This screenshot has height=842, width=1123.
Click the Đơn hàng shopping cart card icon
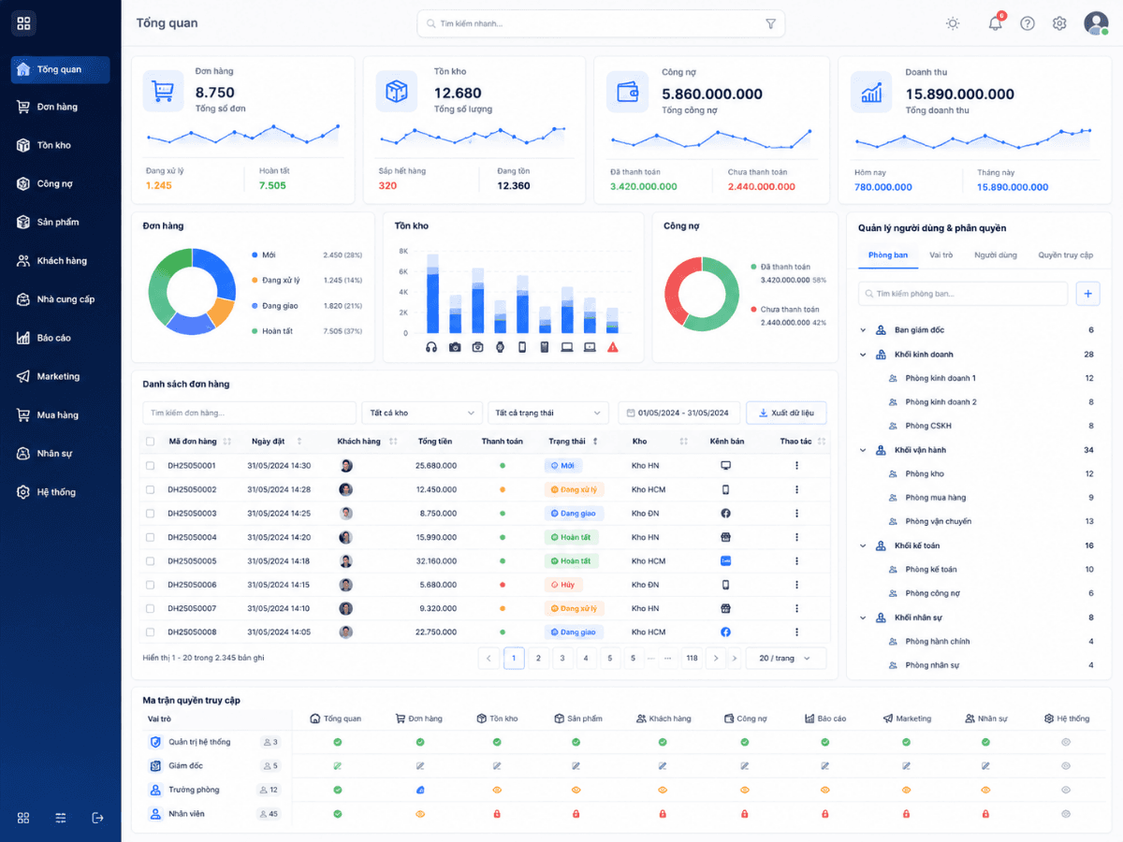(164, 92)
